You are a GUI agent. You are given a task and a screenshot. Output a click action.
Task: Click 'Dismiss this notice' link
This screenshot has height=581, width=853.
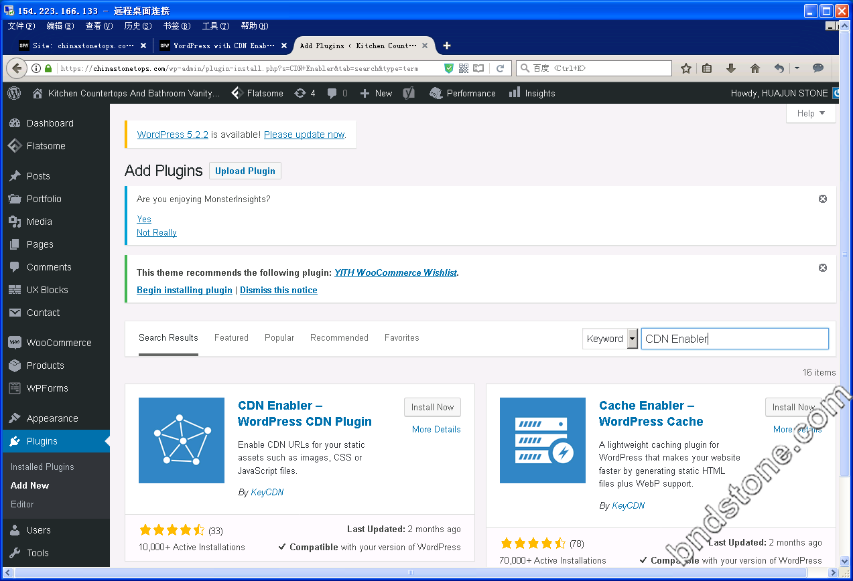(x=279, y=290)
